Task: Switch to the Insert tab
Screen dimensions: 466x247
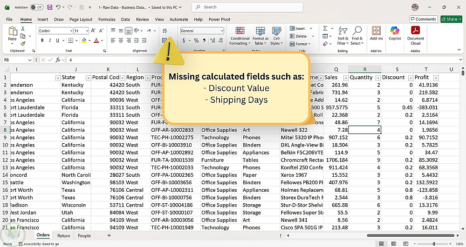Action: pos(43,19)
